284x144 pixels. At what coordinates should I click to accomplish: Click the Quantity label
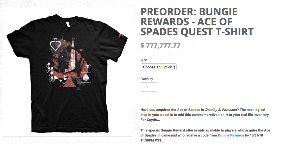(x=147, y=79)
